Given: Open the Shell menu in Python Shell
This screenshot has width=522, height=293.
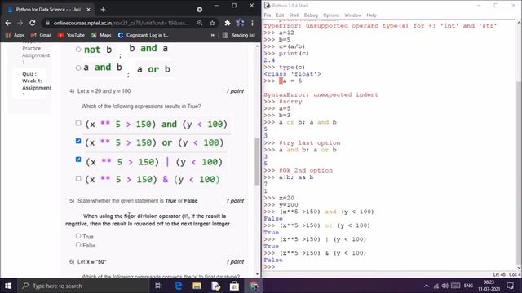Looking at the screenshot, I should [x=294, y=15].
